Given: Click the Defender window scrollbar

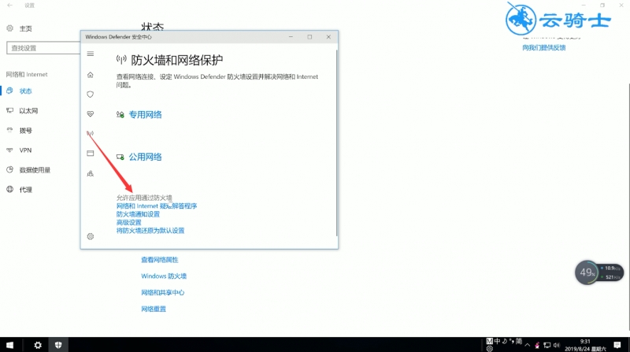Looking at the screenshot, I should click(x=336, y=143).
